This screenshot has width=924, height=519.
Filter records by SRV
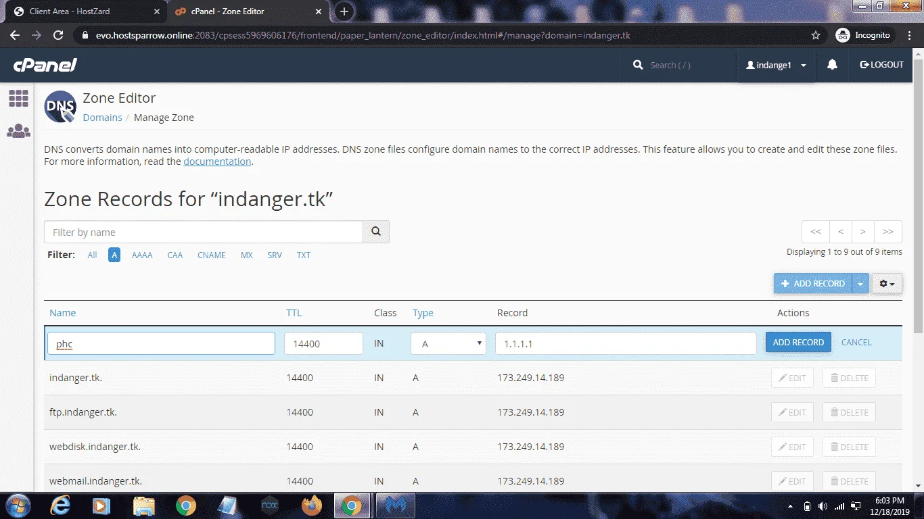[x=275, y=255]
